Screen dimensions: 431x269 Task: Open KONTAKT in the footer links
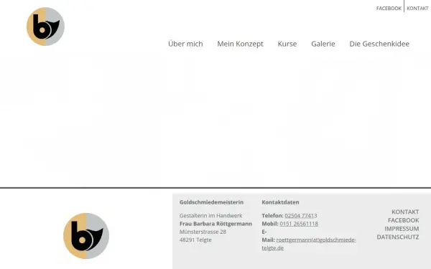coord(405,212)
